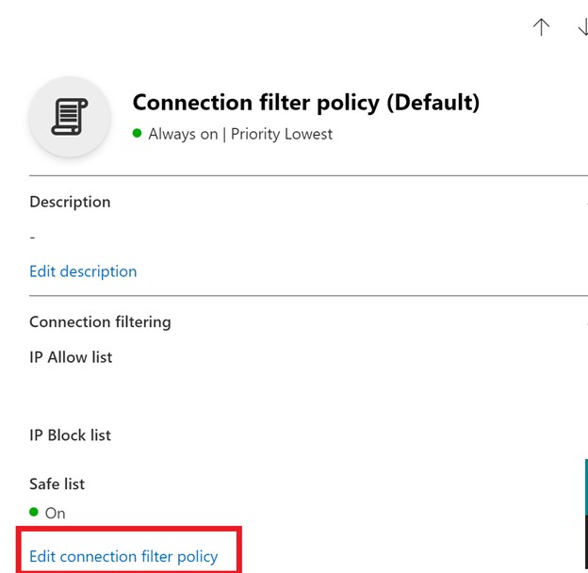Click Always on status text
Image resolution: width=588 pixels, height=573 pixels.
tap(183, 134)
